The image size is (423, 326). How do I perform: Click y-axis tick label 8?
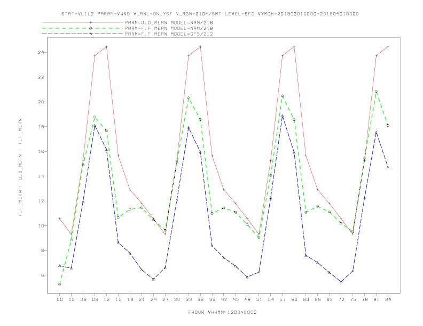click(42, 250)
